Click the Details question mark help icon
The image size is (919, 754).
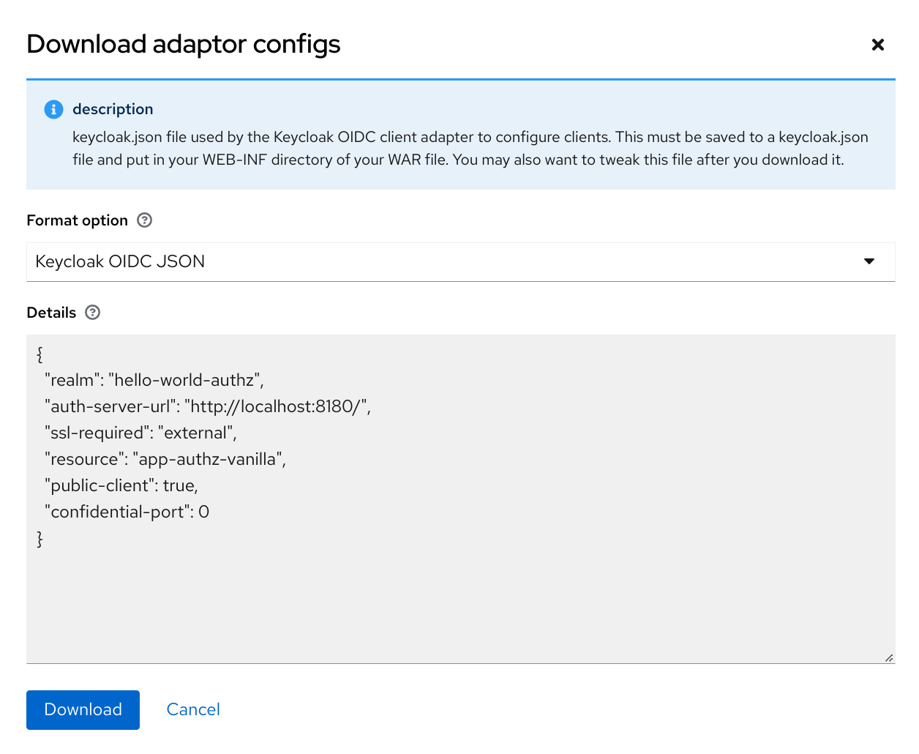(x=92, y=313)
